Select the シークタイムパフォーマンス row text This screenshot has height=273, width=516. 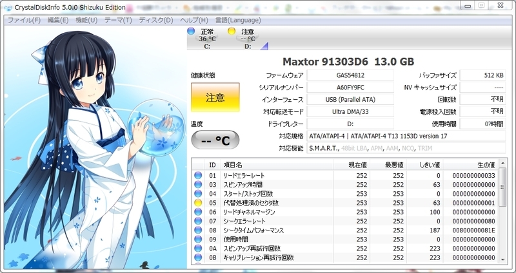[253, 231]
